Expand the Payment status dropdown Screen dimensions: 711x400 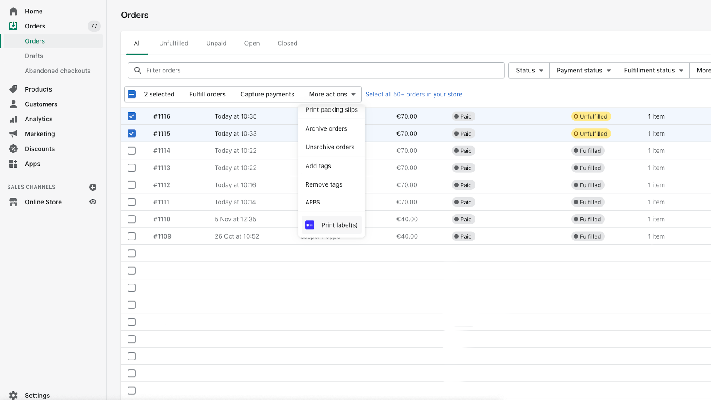click(x=583, y=70)
